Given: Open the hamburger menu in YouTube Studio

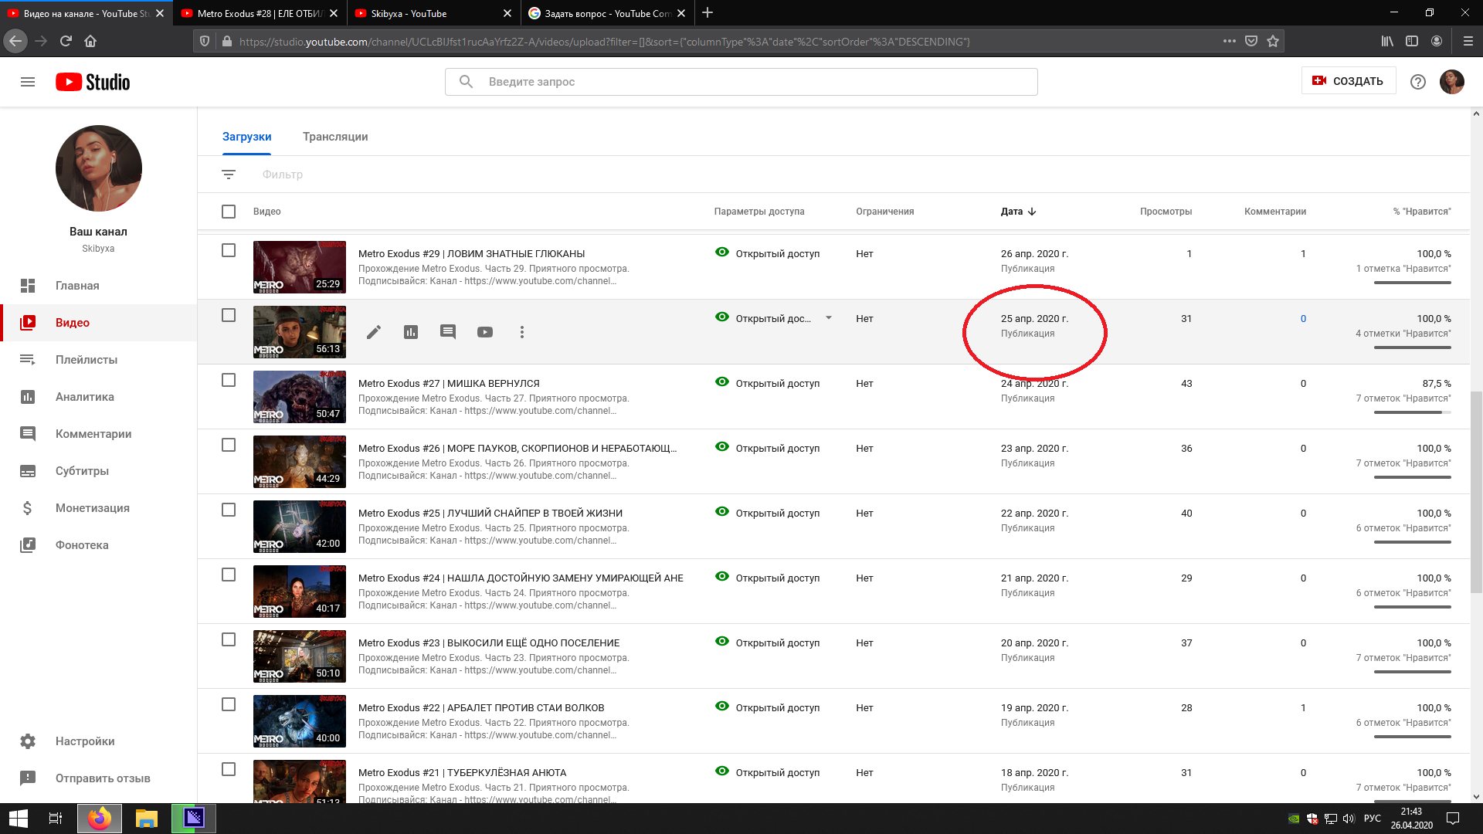Looking at the screenshot, I should (28, 82).
